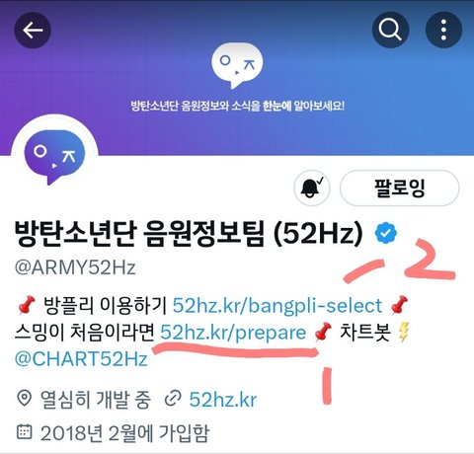Screen dimensions: 474x454
Task: Open the 52hz.kr/bangpli-select link
Action: pos(277,305)
